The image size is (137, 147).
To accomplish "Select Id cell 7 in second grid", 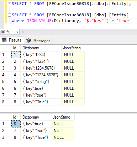I will pos(16,131).
